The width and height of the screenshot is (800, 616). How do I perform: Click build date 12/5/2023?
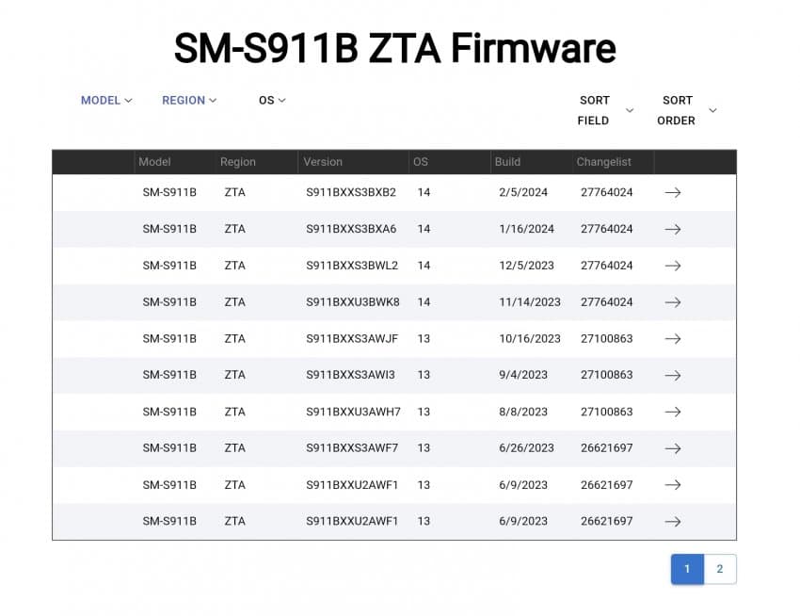pos(526,266)
